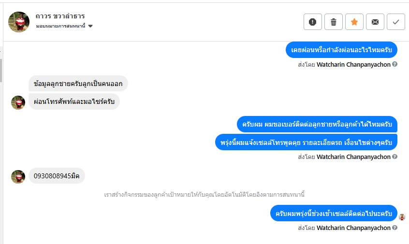The image size is (409, 244).
Task: Click the scrollbar thumb on the left edge
Action: click(x=1, y=63)
